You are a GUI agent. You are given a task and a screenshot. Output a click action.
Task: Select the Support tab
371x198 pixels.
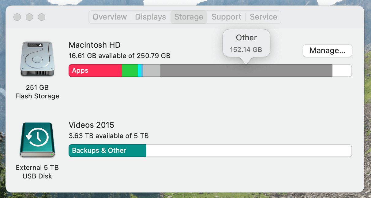(226, 17)
